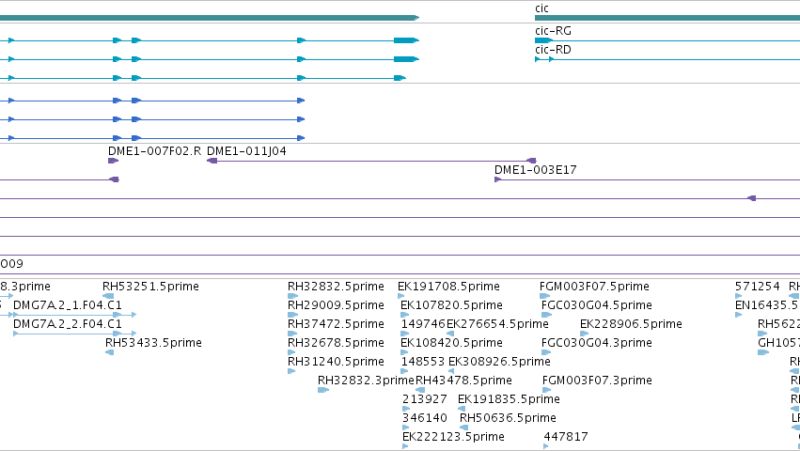The image size is (800, 451).
Task: Select the RH53251.5prime EST arrow
Action: (108, 296)
